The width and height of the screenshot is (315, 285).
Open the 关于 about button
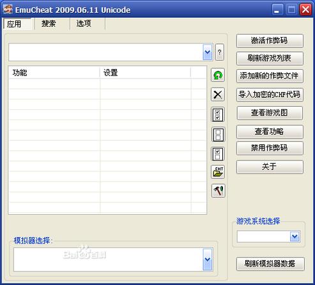(x=270, y=167)
